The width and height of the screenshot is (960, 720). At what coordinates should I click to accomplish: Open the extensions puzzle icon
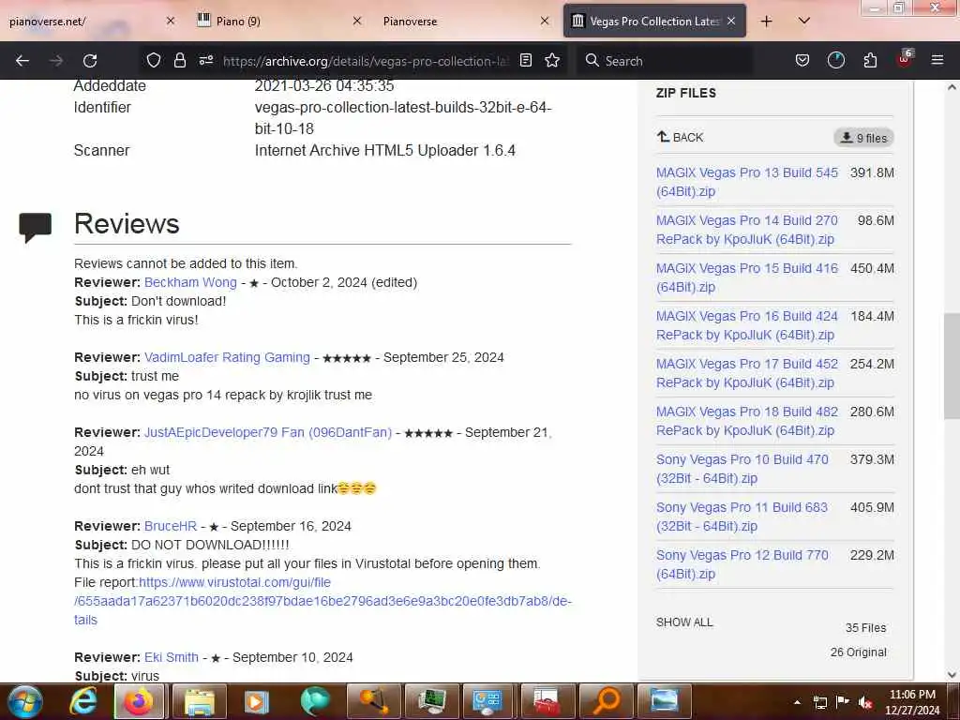pos(870,61)
